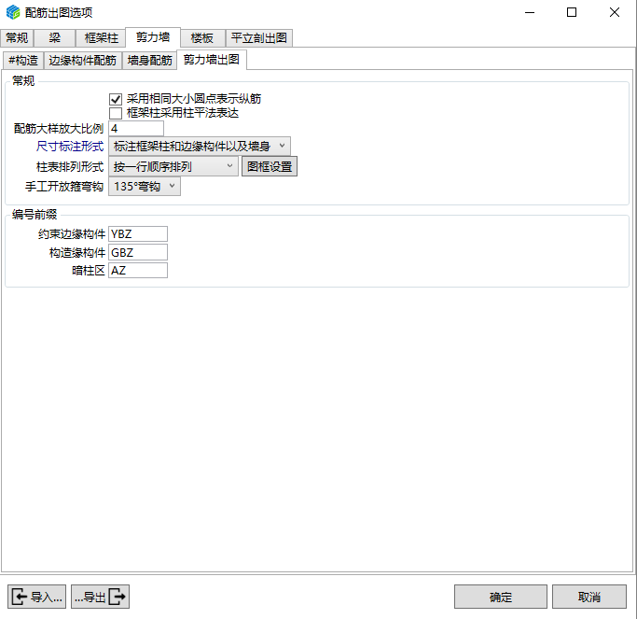Maximize the 配筋出图选项 window

[x=572, y=12]
